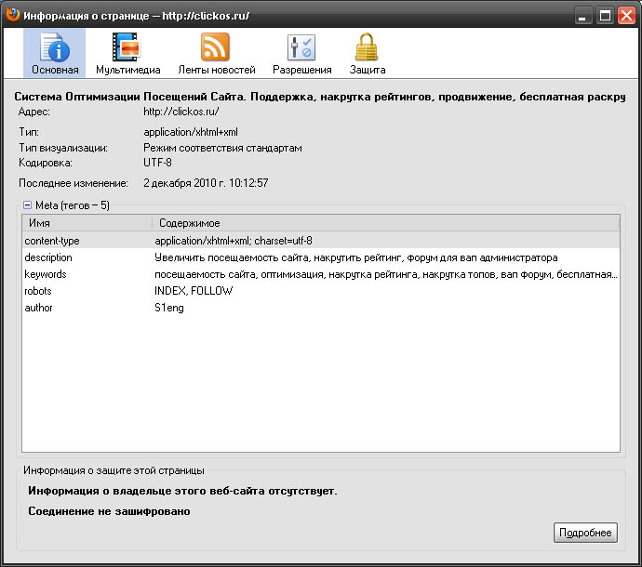Viewport: 642px width, 567px height.
Task: Click the UTF-8 encoding value
Action: [x=157, y=163]
